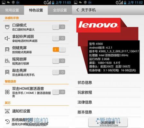Screen dimensions: 144x128
Task: Click the 敲击亮屏 tap icon
Action: 7,72
